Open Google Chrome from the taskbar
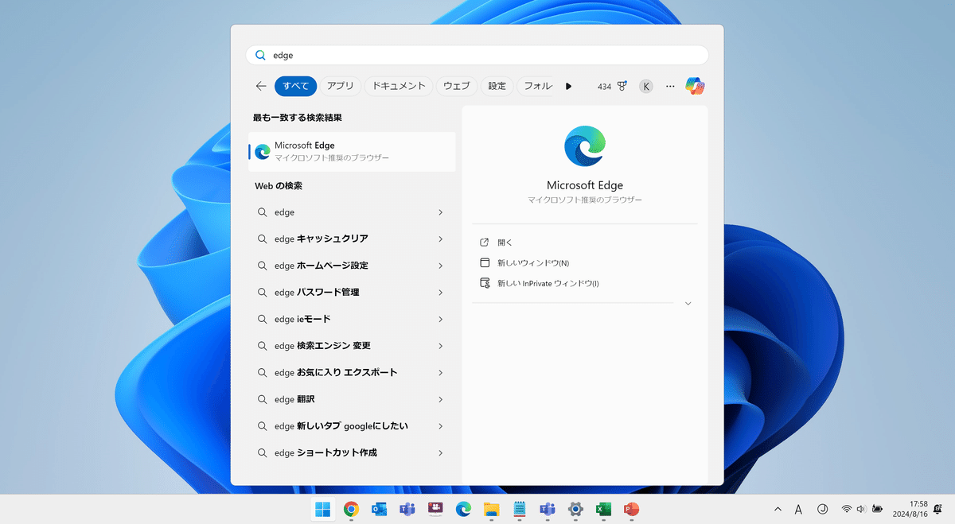955x524 pixels. click(350, 509)
